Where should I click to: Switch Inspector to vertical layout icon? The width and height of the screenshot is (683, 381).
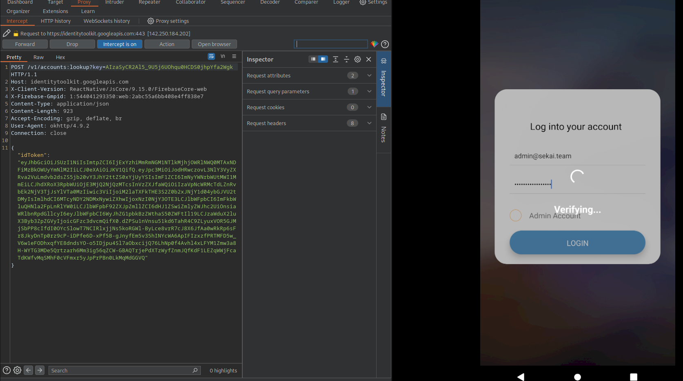(313, 59)
